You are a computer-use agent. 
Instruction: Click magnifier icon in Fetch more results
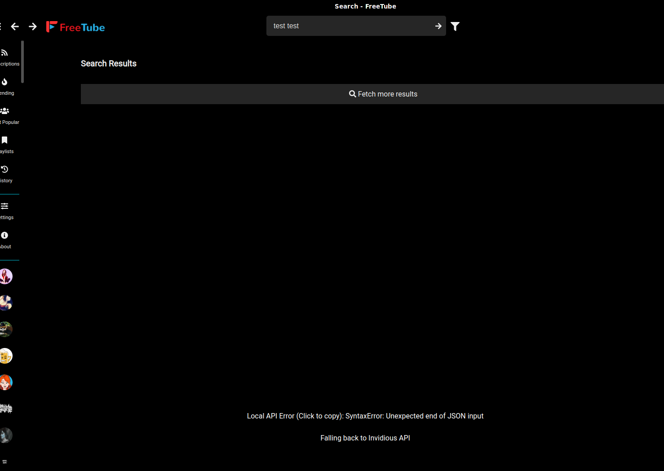353,94
